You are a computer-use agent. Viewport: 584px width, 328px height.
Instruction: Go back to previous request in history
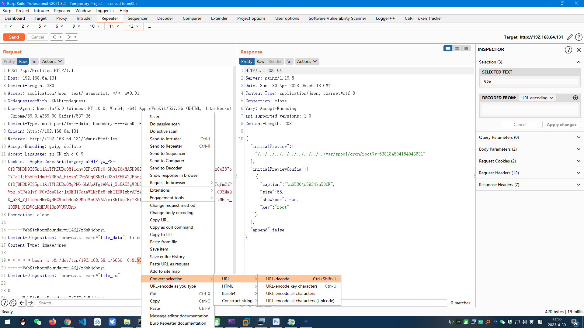[x=54, y=37]
